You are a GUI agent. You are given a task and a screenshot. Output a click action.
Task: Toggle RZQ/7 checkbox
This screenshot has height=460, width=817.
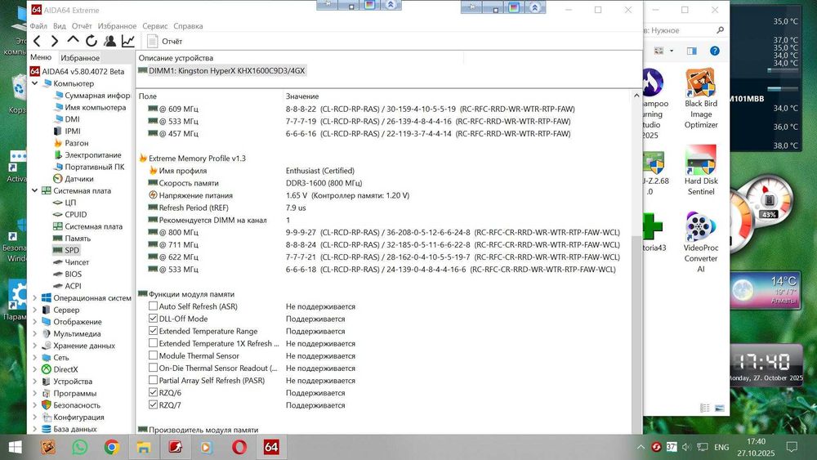click(154, 404)
